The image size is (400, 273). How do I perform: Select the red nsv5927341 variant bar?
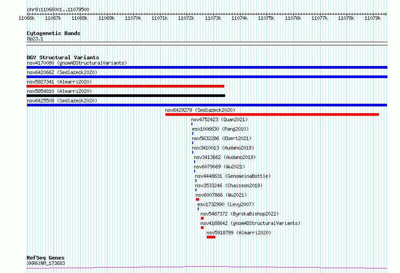click(125, 86)
